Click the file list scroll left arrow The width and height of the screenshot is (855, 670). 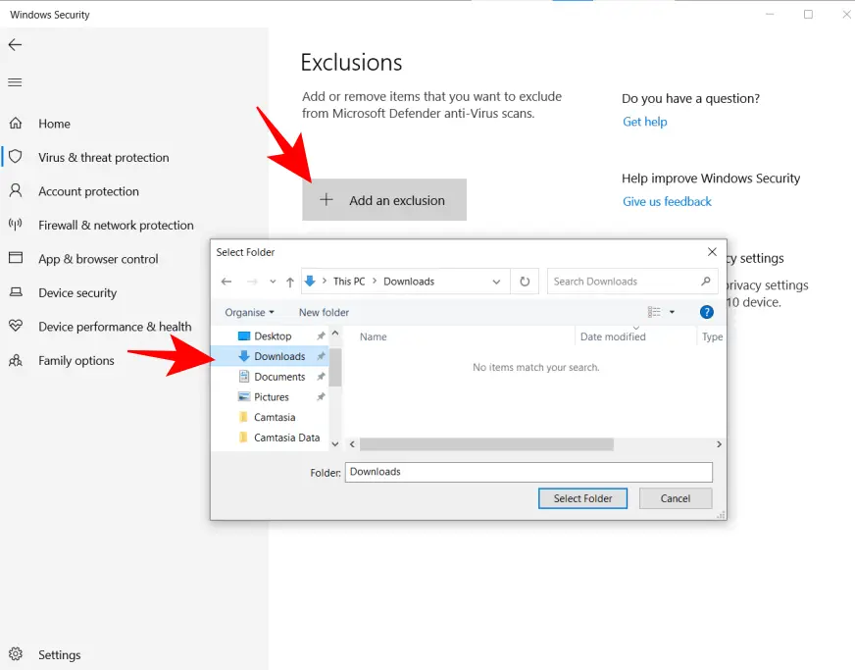click(352, 444)
